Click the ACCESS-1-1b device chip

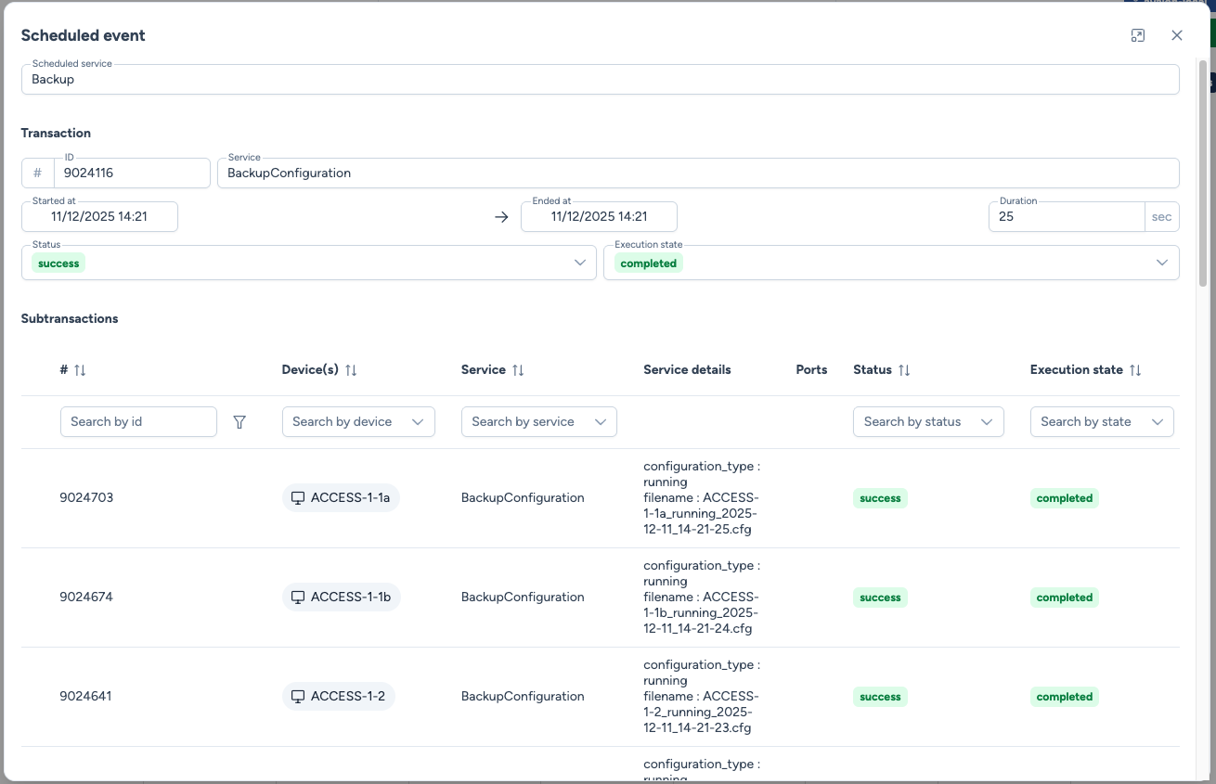pos(342,598)
